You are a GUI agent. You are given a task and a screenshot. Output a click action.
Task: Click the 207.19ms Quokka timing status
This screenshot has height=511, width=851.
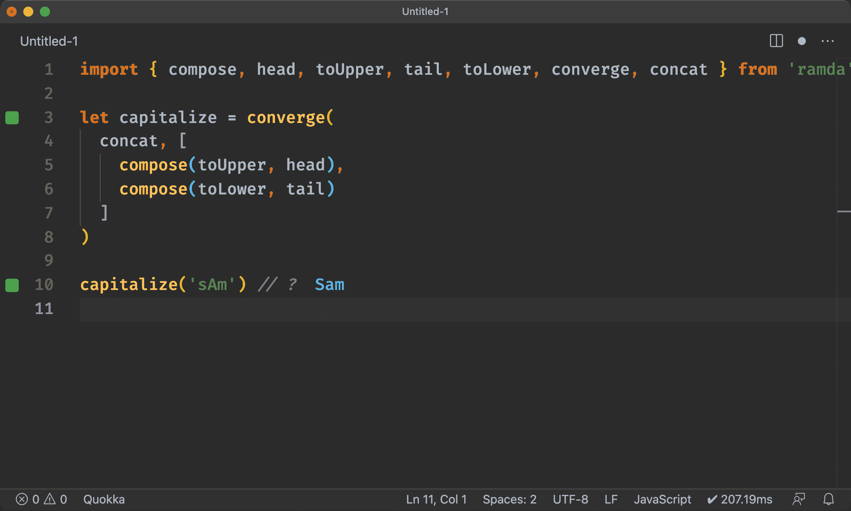(x=740, y=499)
